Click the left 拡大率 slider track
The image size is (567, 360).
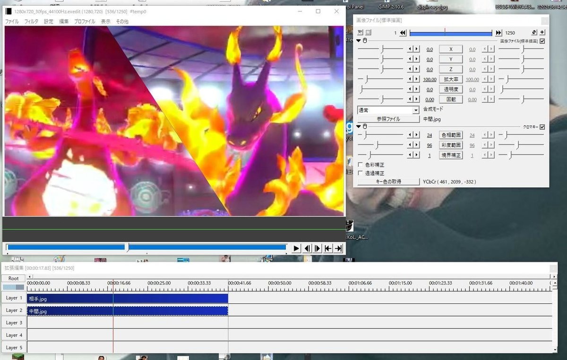coord(381,79)
